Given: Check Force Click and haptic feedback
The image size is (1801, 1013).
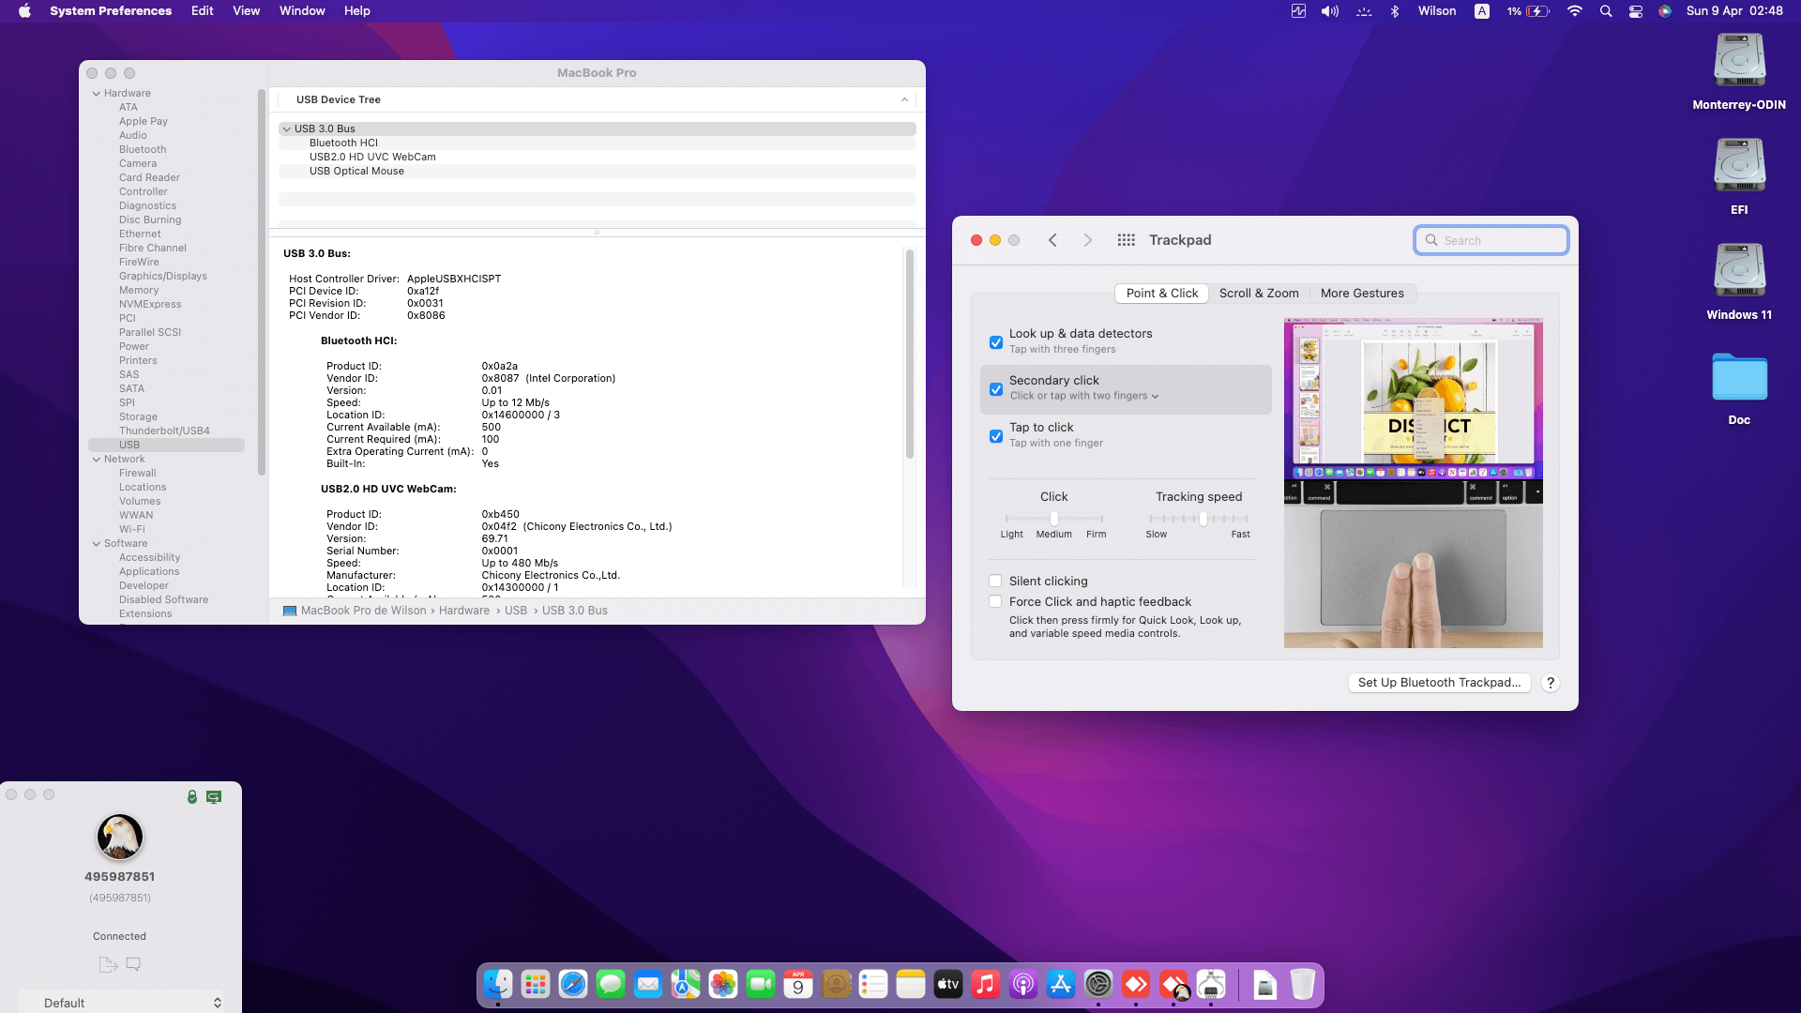Looking at the screenshot, I should pyautogui.click(x=995, y=601).
